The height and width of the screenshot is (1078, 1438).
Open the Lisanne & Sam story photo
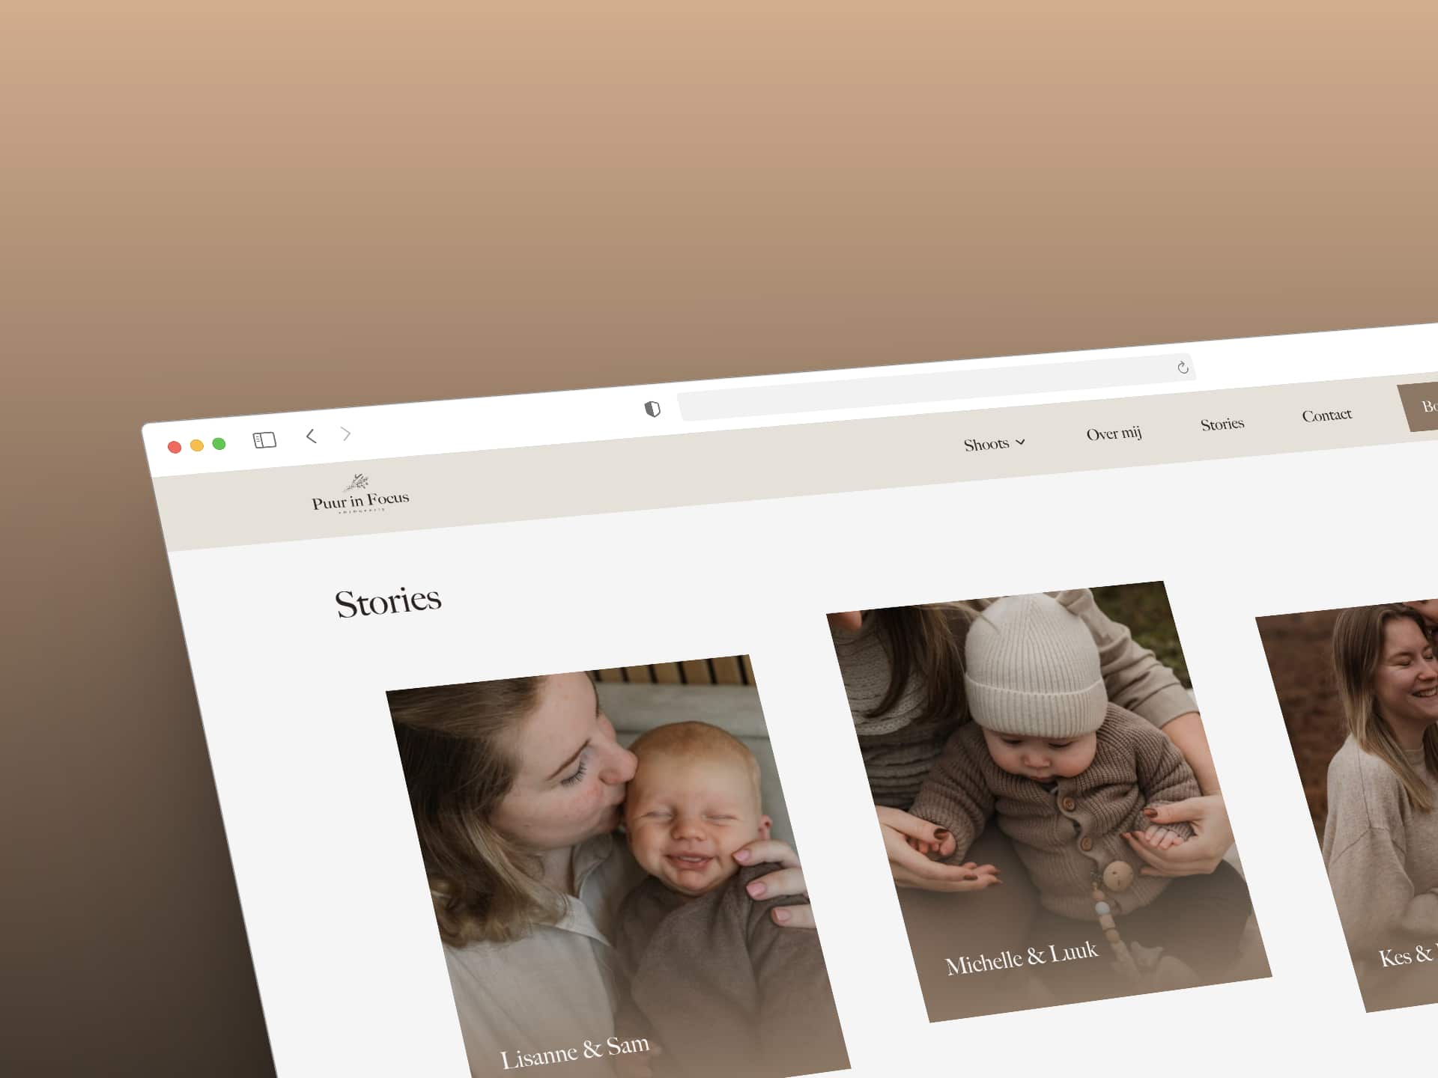(618, 868)
